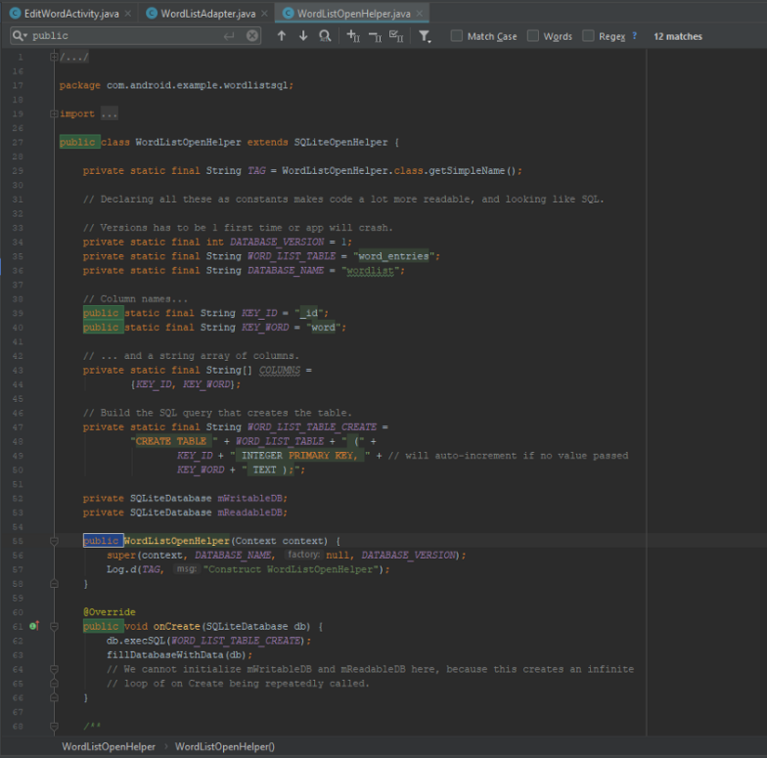
Task: Close the WordListAdapter.java tab
Action: 264,14
